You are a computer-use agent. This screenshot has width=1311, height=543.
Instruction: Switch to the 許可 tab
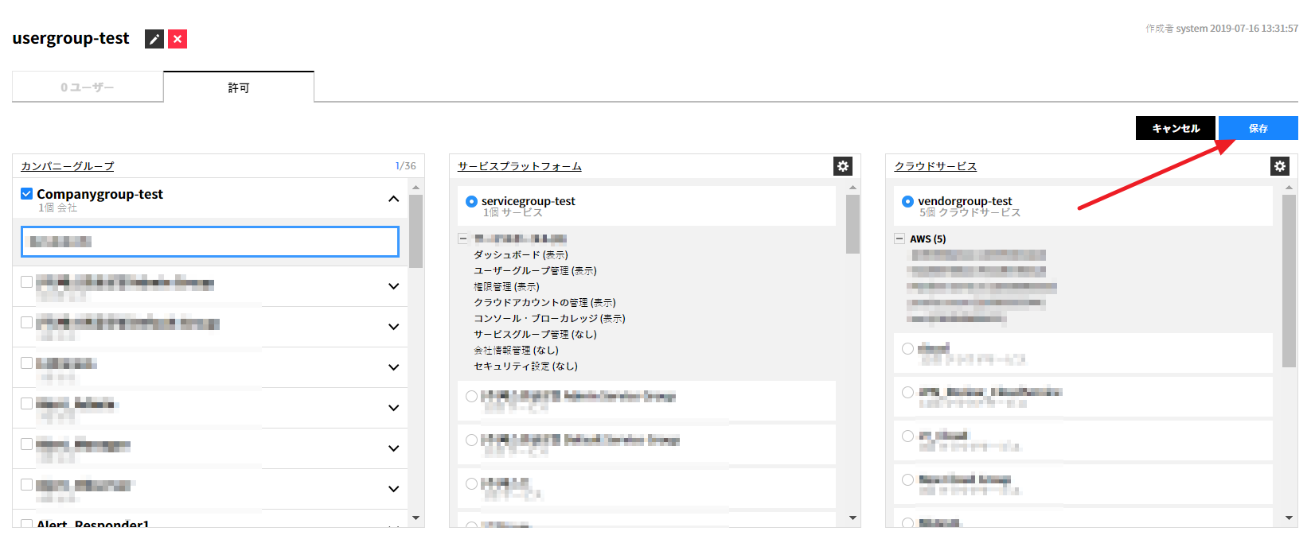[239, 87]
